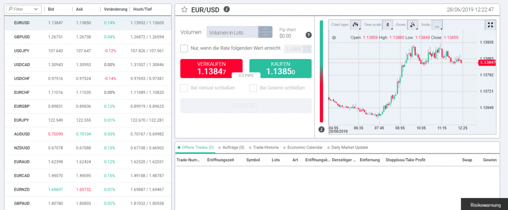Increase the rate value stepper up

pos(308,47)
